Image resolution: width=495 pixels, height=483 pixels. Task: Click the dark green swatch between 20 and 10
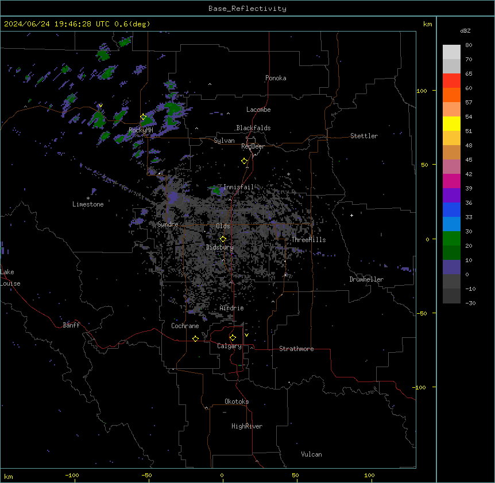[451, 252]
